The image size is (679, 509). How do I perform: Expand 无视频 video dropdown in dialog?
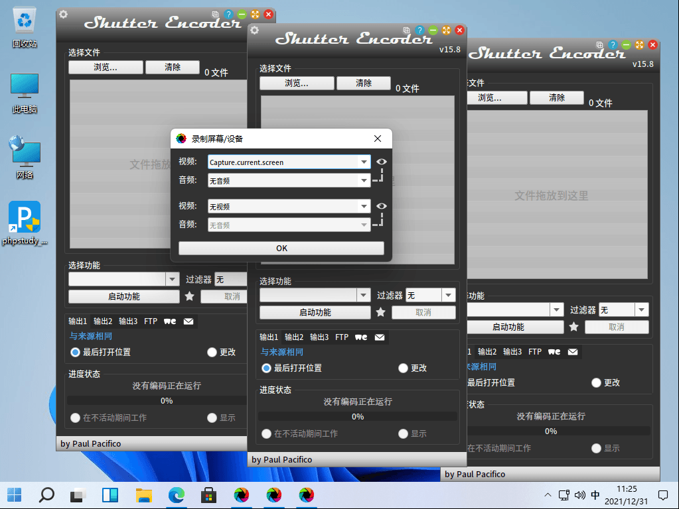(x=364, y=207)
